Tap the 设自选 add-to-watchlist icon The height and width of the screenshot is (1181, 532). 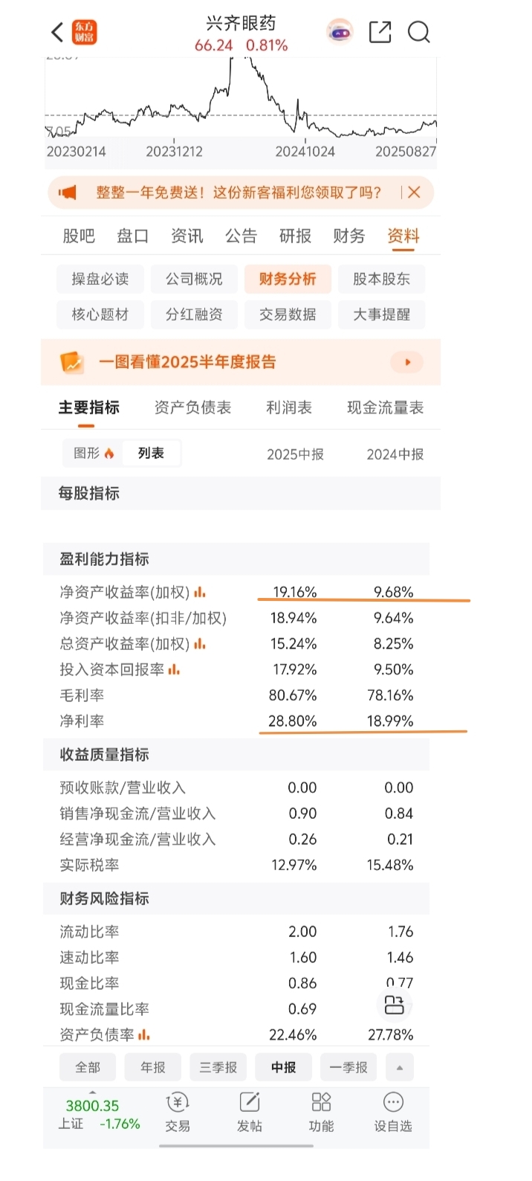tap(393, 1102)
